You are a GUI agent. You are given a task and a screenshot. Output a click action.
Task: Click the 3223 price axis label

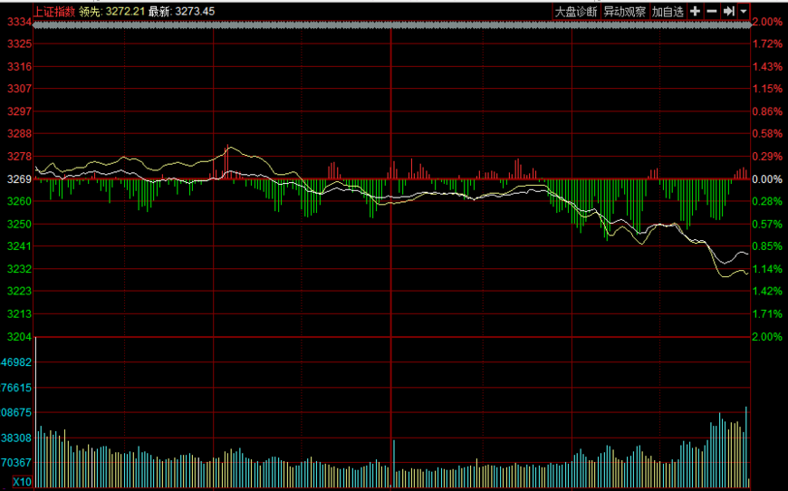[x=20, y=291]
